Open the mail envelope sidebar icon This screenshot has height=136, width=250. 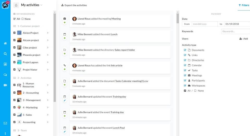pyautogui.click(x=5, y=123)
